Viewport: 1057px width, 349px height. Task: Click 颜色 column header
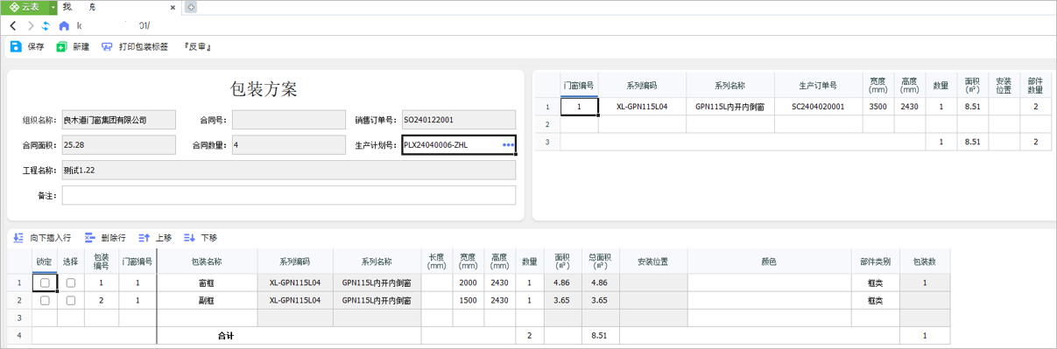[x=769, y=261]
